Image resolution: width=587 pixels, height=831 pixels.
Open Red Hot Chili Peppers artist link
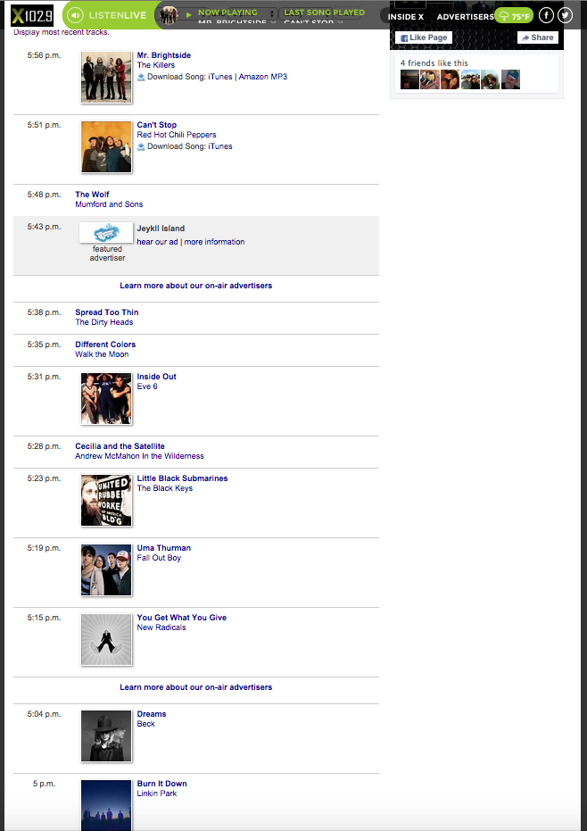pos(177,135)
